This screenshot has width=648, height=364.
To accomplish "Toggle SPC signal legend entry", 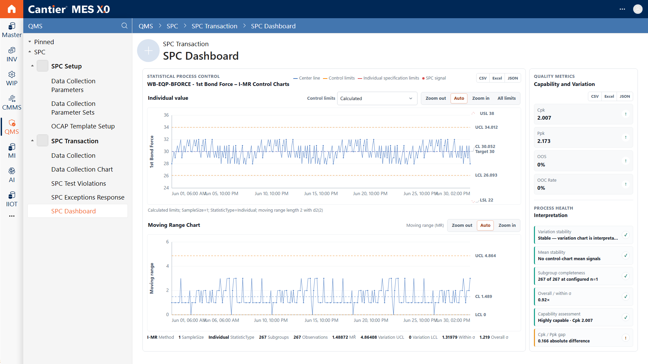I will (434, 78).
